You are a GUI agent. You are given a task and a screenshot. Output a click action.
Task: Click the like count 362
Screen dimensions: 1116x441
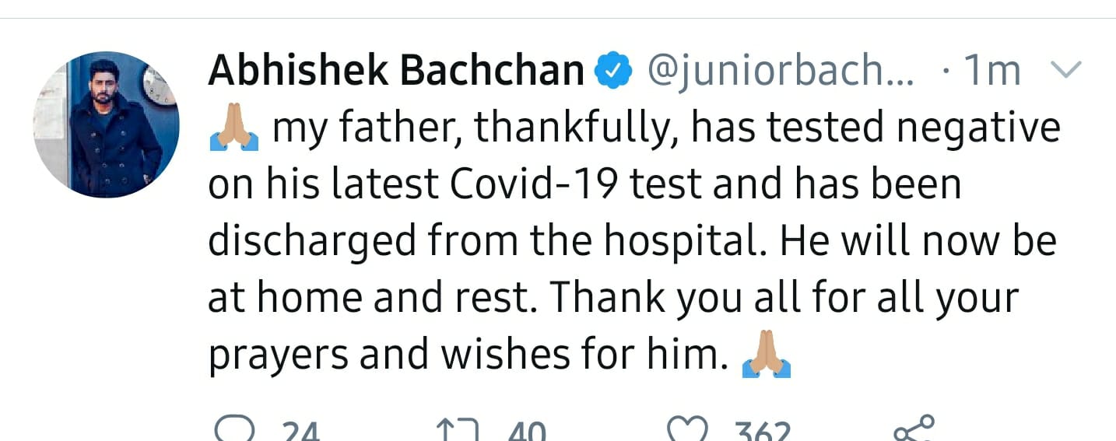761,432
